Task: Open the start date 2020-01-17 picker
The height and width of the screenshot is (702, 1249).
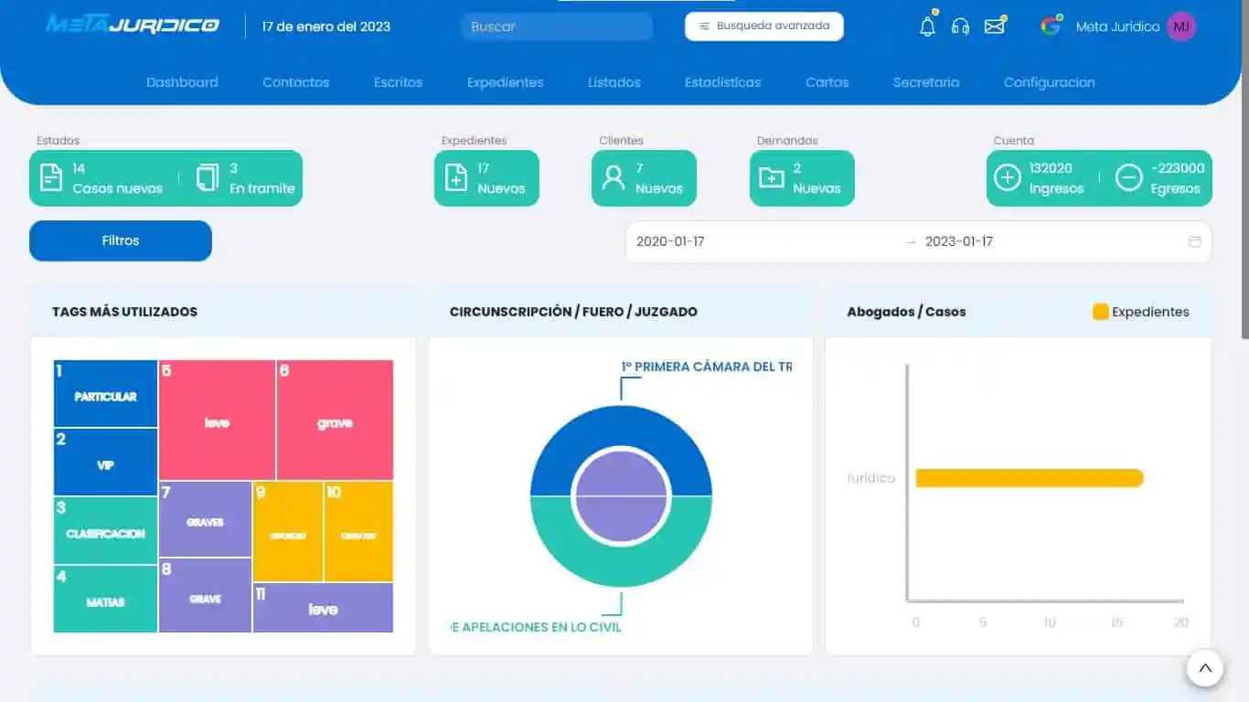Action: pyautogui.click(x=672, y=241)
